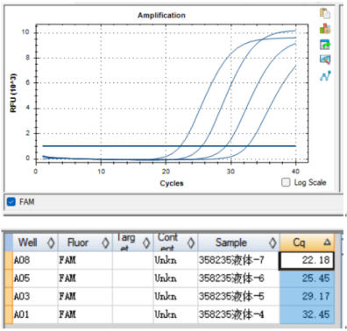Click the RFU (10^3) y-axis label
Image resolution: width=347 pixels, height=331 pixels.
click(x=13, y=93)
